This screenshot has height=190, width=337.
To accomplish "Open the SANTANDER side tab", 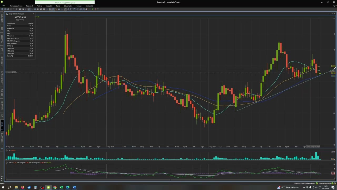I will click(x=2, y=18).
